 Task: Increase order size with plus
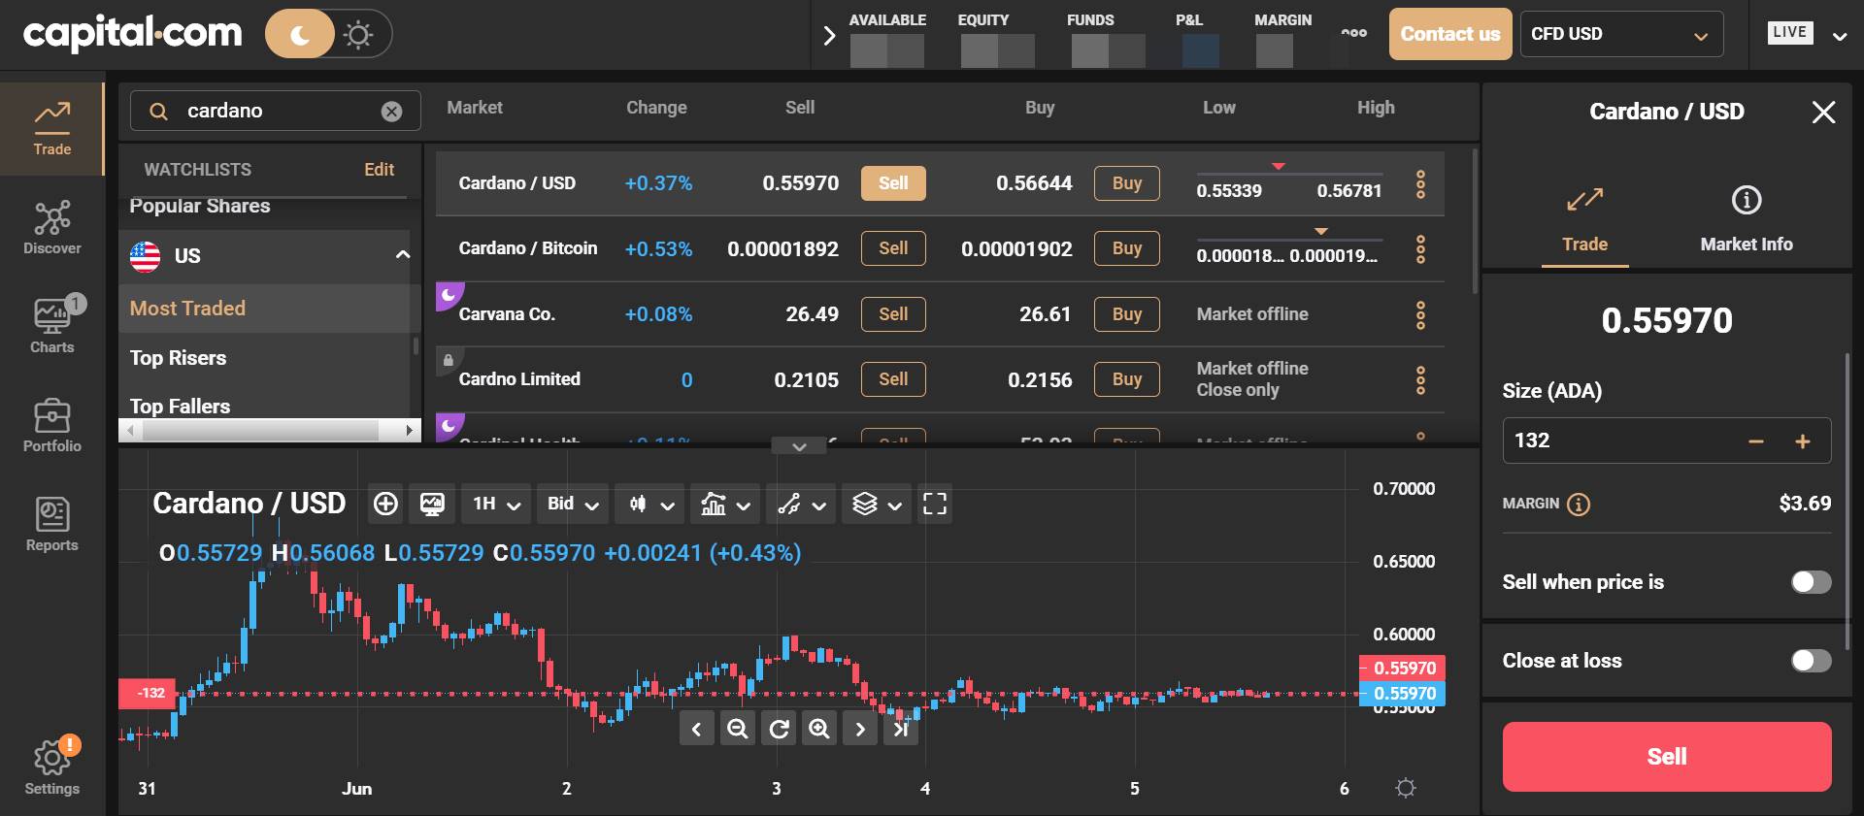[1803, 441]
